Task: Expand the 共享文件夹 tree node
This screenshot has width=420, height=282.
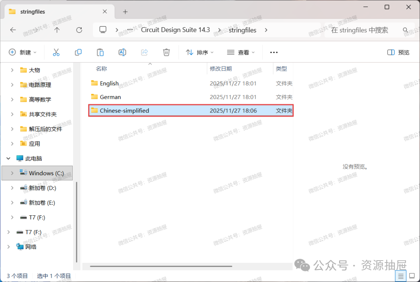Action: coord(12,114)
